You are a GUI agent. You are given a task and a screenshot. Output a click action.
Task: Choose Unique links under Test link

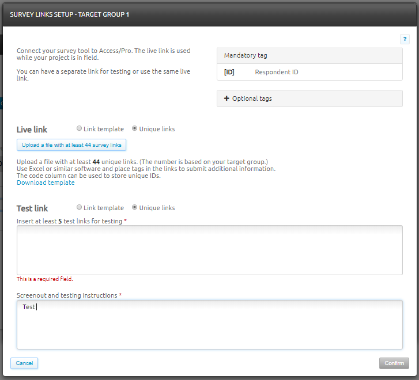click(135, 208)
